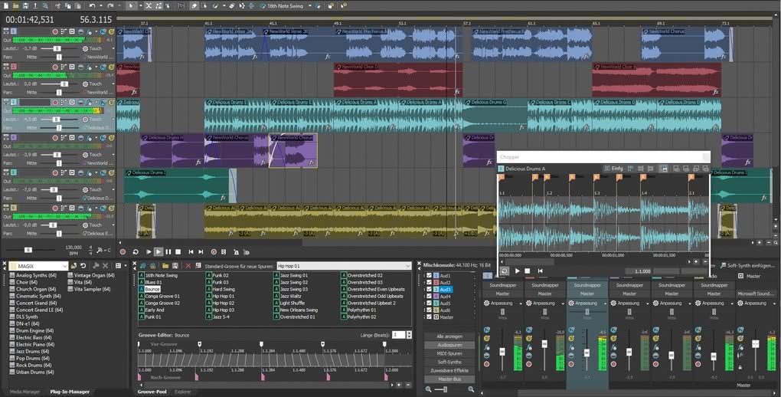Image resolution: width=781 pixels, height=397 pixels.
Task: Stop the Chopper window preview
Action: [x=528, y=271]
